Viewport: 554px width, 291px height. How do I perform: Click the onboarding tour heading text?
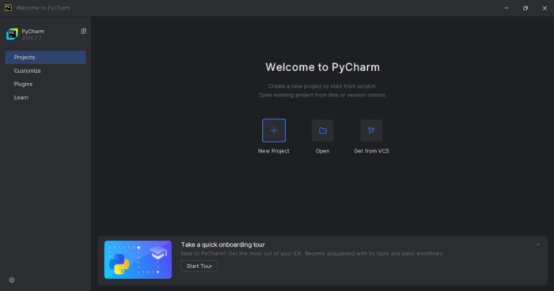coord(223,244)
